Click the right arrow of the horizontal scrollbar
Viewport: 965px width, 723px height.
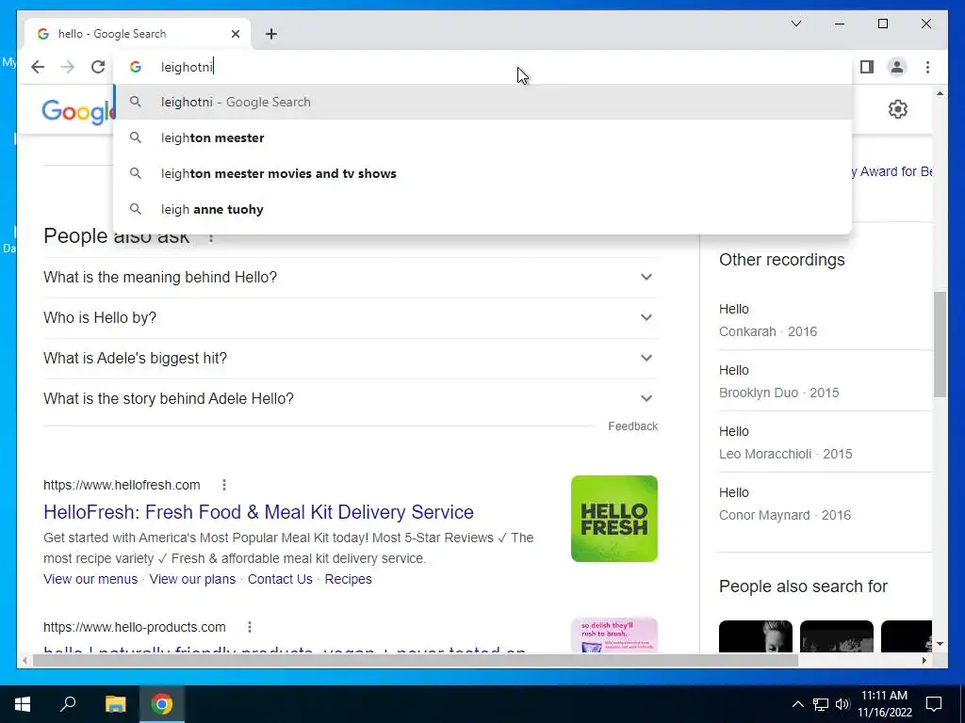click(x=924, y=660)
